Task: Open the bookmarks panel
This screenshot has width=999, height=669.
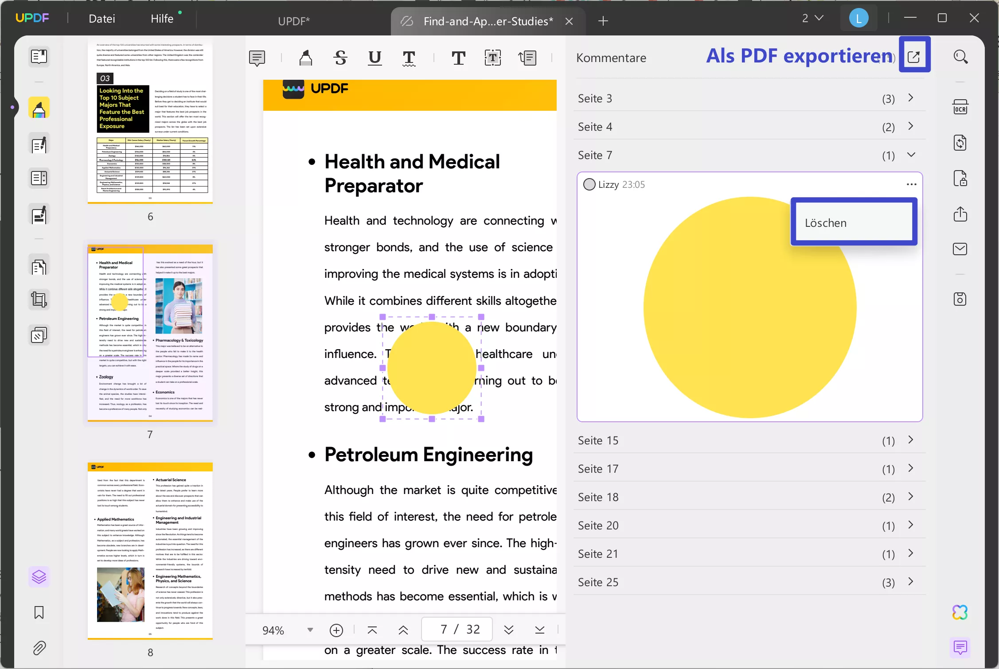Action: pyautogui.click(x=39, y=613)
